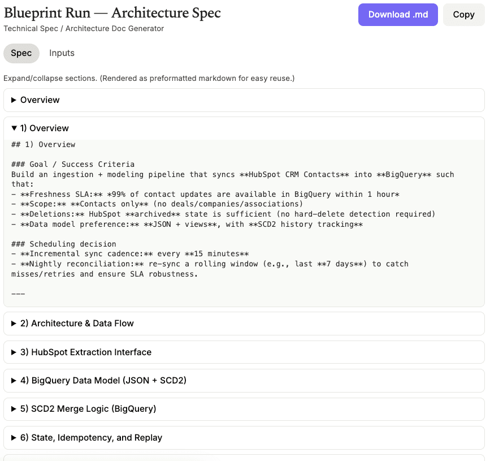Expand 4) BigQuery Data Model section
Viewport: 490px width, 461px height.
(244, 381)
